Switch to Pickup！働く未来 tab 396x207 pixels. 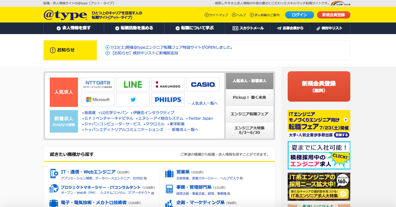[249, 98]
